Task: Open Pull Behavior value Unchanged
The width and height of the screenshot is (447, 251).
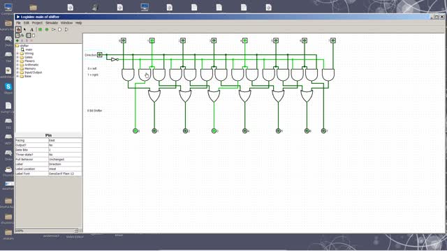Action: pyautogui.click(x=65, y=160)
